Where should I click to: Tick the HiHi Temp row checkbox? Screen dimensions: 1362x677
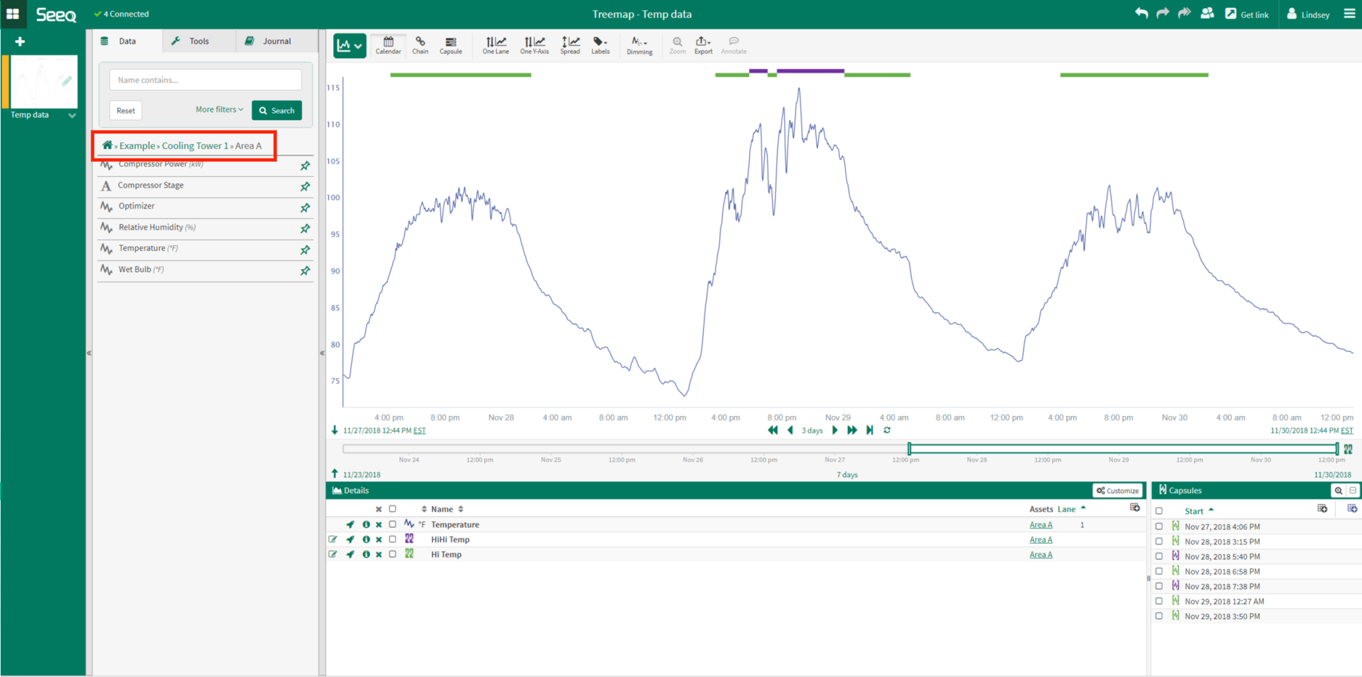tap(392, 540)
